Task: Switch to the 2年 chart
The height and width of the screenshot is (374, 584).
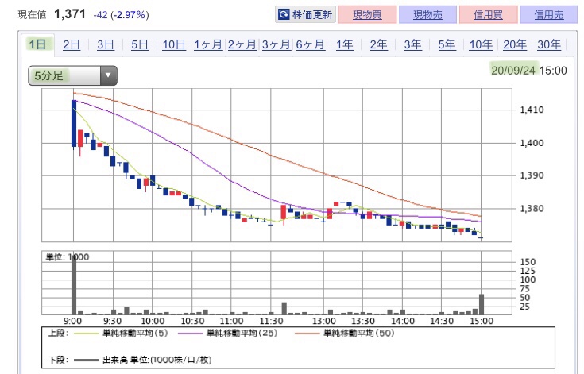Action: 378,44
